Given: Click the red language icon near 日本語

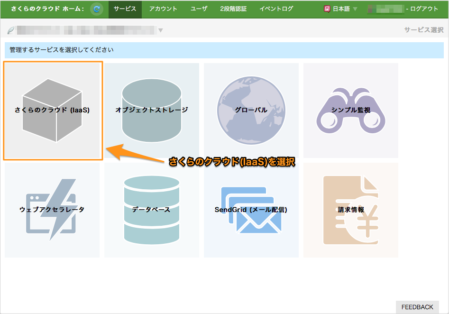Looking at the screenshot, I should point(327,9).
